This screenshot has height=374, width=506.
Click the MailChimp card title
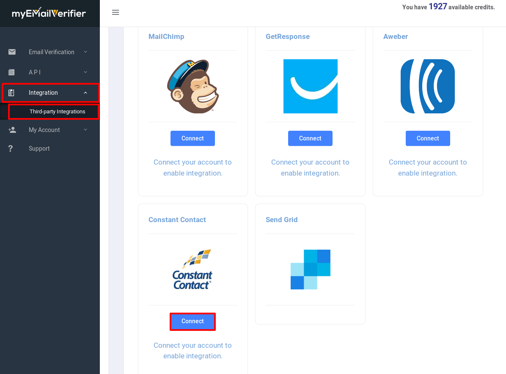coord(166,36)
